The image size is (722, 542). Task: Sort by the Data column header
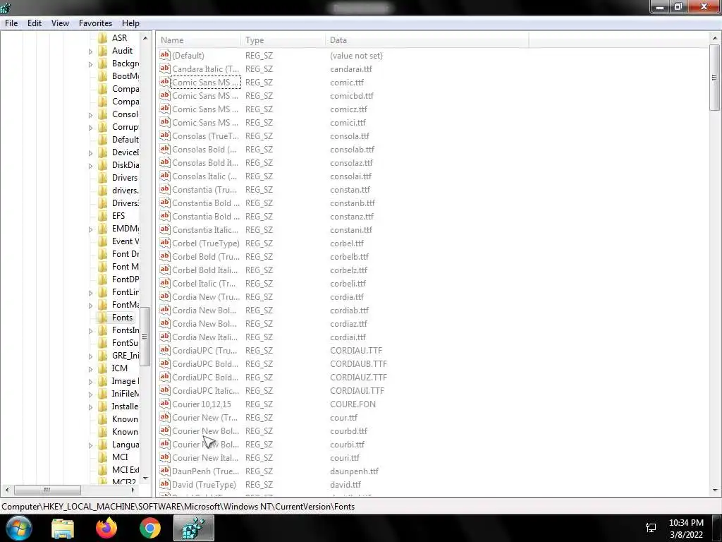coord(427,40)
